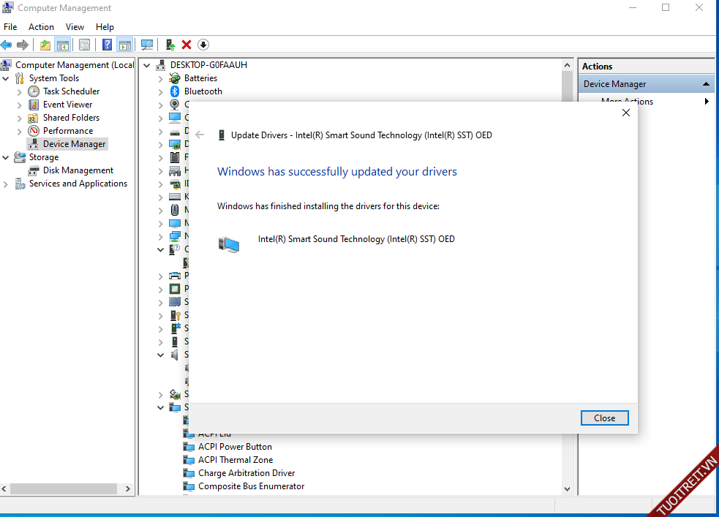Viewport: 719px width, 517px height.
Task: Click the red X Uninstall device icon
Action: [x=187, y=45]
